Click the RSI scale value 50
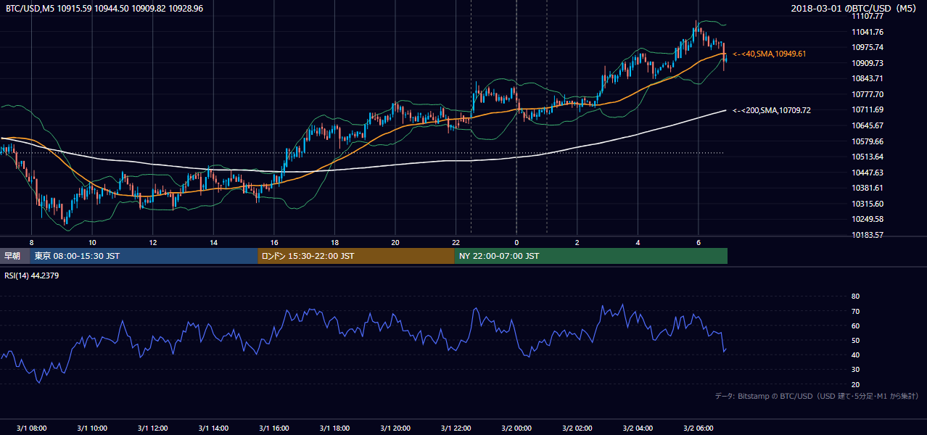Viewport: 927px width, 435px height. tap(855, 340)
